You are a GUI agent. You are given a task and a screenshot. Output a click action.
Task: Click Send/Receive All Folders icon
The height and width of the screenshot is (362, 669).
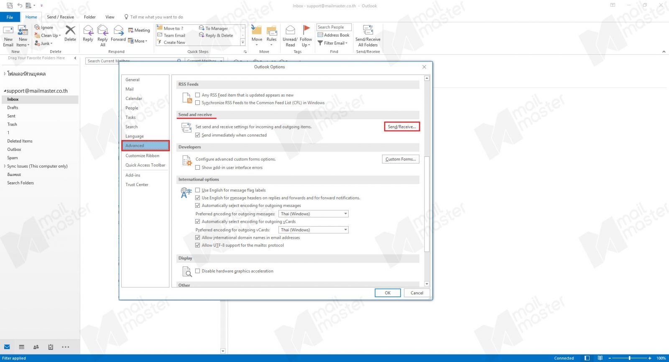point(368,30)
